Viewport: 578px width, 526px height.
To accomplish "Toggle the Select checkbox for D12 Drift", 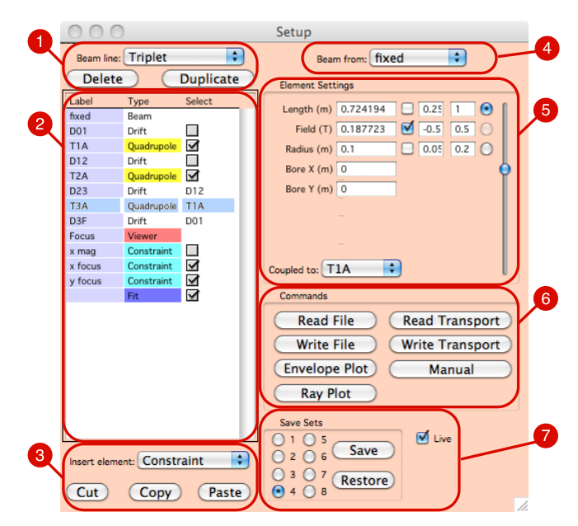I will pyautogui.click(x=192, y=160).
